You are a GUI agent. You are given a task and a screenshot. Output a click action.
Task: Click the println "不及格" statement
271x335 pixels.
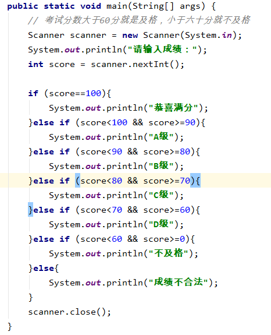click(124, 253)
